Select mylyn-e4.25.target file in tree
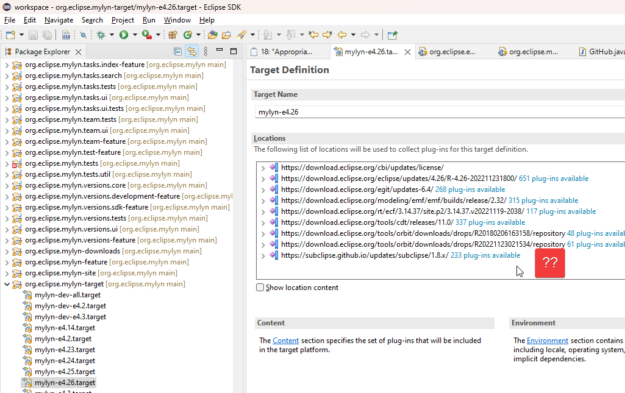625x393 pixels. [x=65, y=372]
